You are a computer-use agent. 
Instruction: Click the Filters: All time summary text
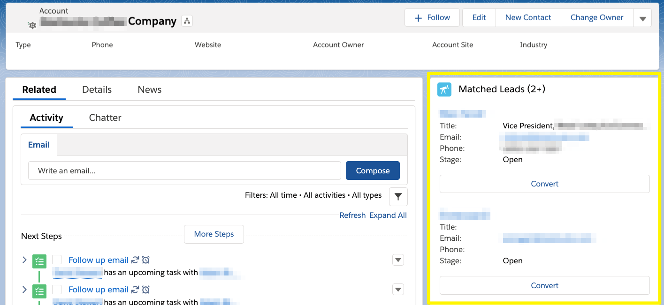coord(313,195)
